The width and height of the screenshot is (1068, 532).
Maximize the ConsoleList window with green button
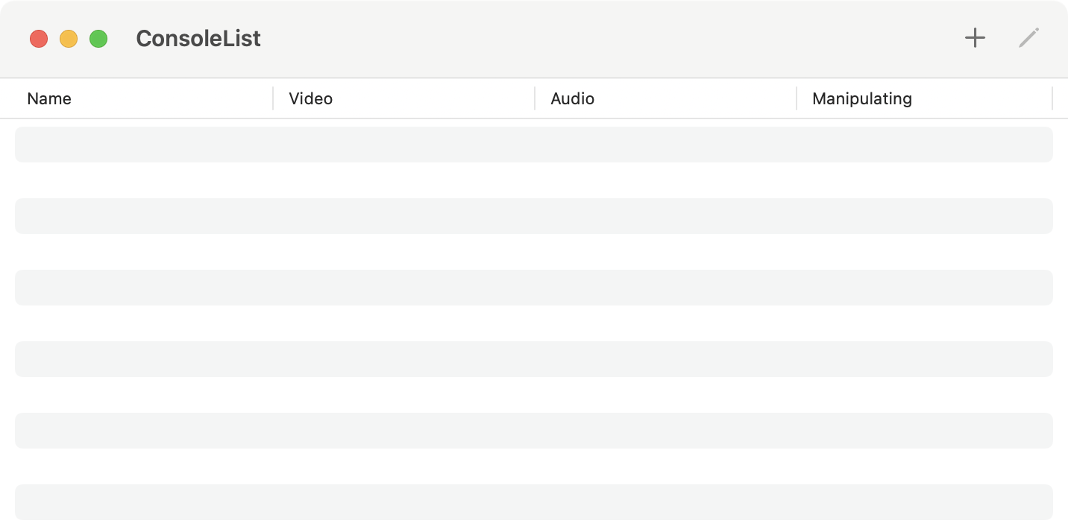click(x=98, y=39)
